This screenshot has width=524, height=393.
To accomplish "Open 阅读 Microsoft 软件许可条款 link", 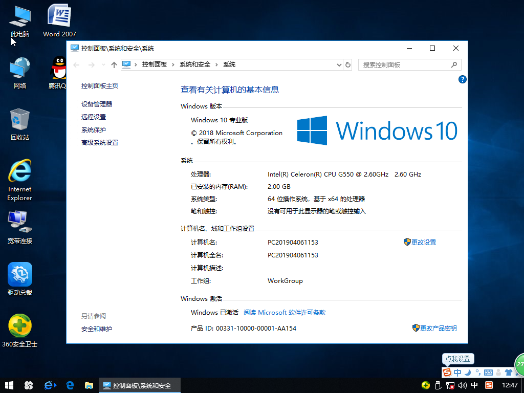I will (x=285, y=313).
